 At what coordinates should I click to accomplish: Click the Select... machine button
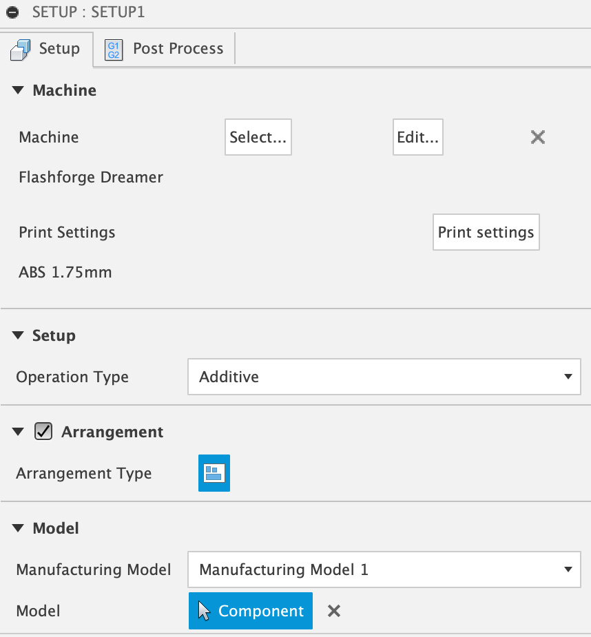tap(258, 137)
